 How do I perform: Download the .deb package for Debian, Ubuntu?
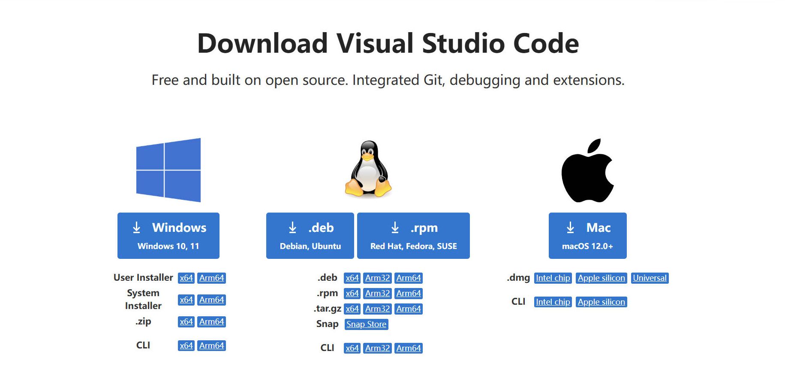310,236
